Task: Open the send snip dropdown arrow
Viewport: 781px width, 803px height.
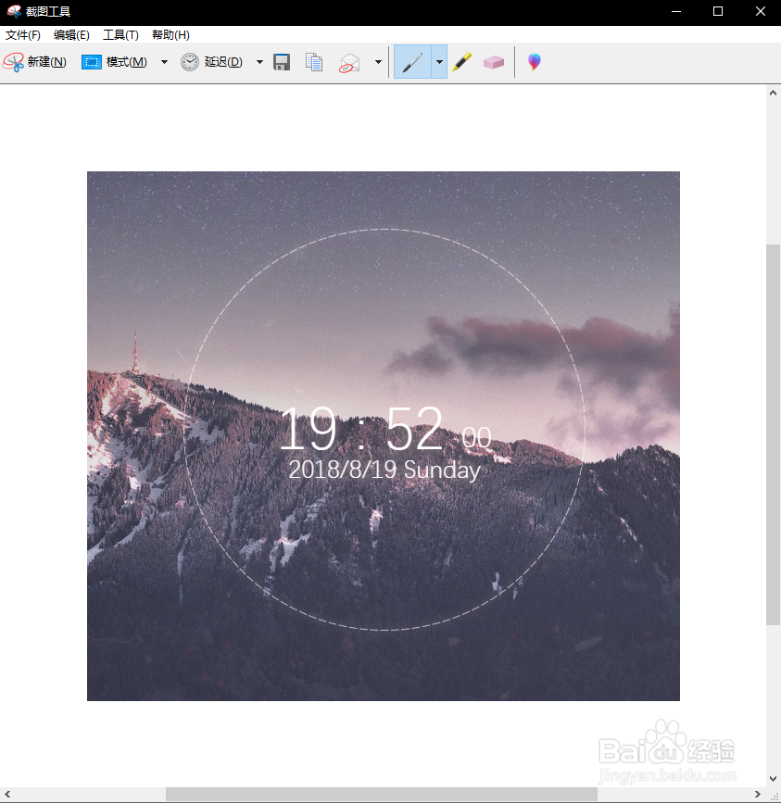Action: [378, 62]
